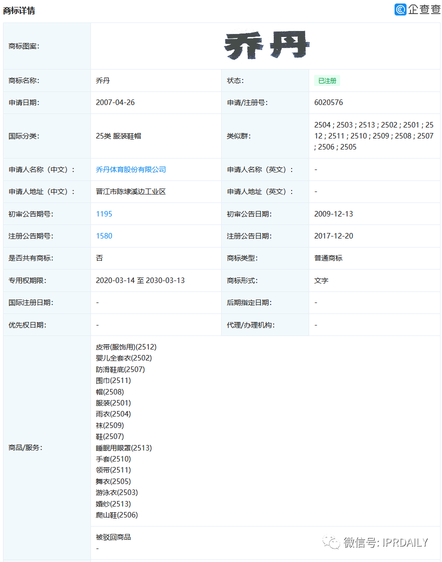Viewport: 442px width, 562px height.
Task: Click the 企查查 logo icon
Action: click(x=400, y=9)
